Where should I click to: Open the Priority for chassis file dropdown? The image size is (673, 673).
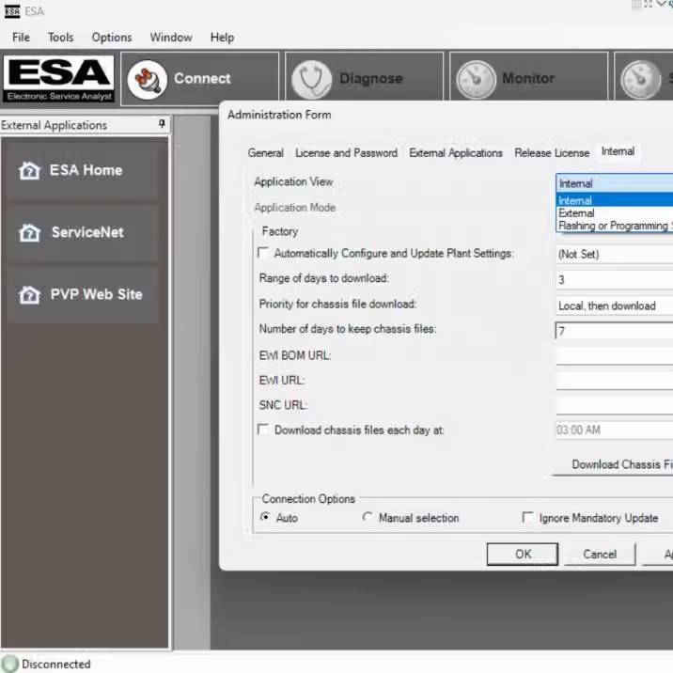[x=614, y=305]
